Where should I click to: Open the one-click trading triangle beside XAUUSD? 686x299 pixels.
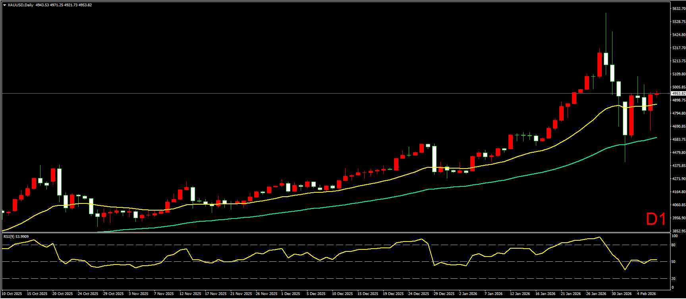[x=4, y=5]
